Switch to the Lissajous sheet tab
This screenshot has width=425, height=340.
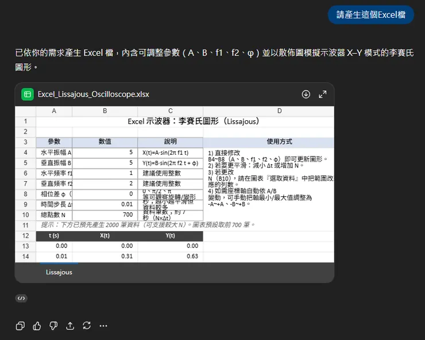point(59,272)
